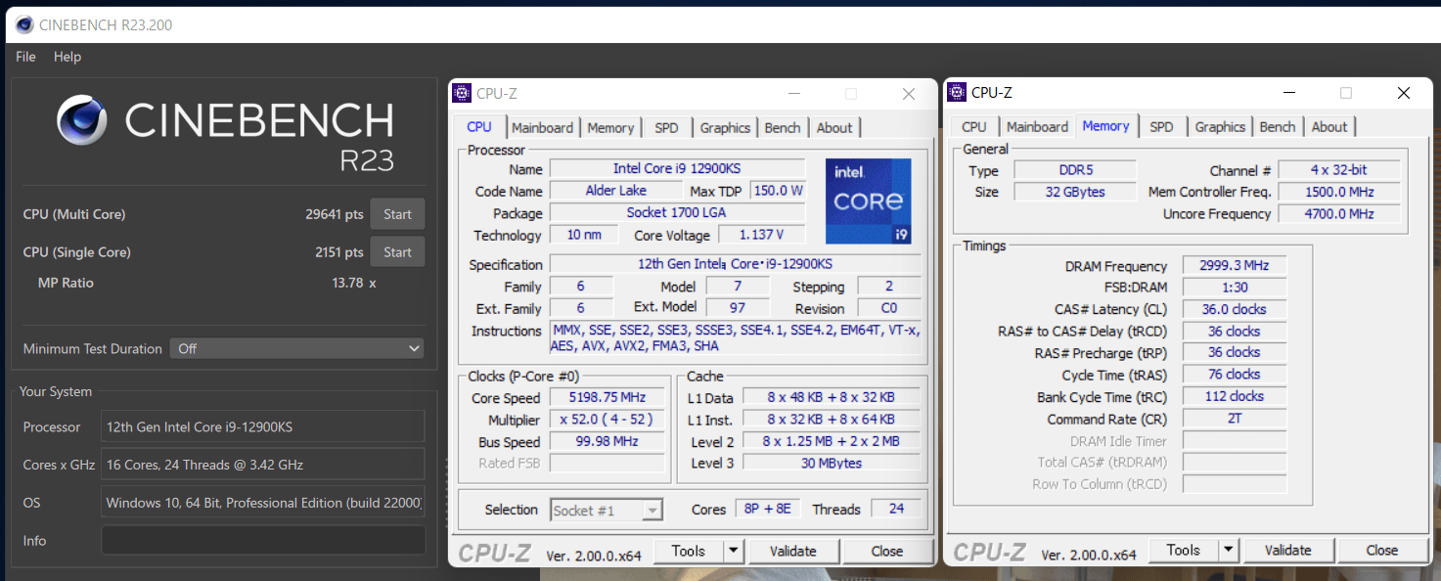Image resolution: width=1441 pixels, height=581 pixels.
Task: Open the Help menu in Cinebench
Action: pyautogui.click(x=68, y=57)
